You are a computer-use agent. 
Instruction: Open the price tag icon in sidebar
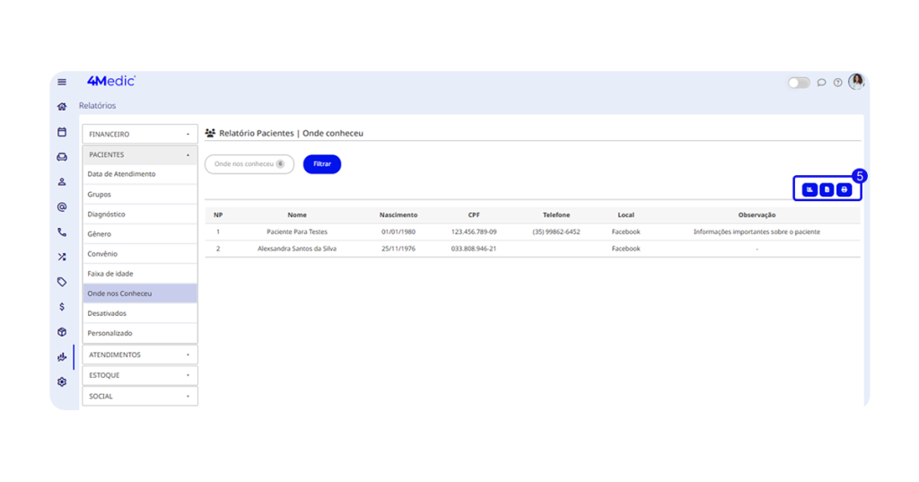tap(62, 282)
